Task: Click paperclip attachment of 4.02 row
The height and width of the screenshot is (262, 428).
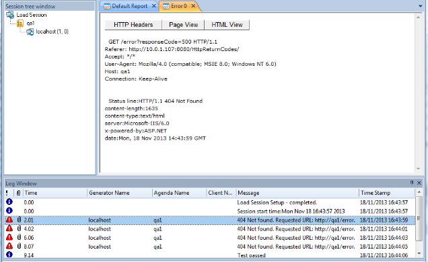Action: tap(19, 228)
